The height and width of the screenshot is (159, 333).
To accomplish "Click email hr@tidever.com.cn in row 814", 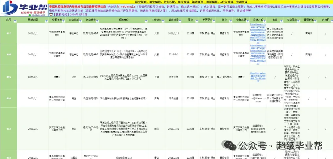I will click(258, 100).
